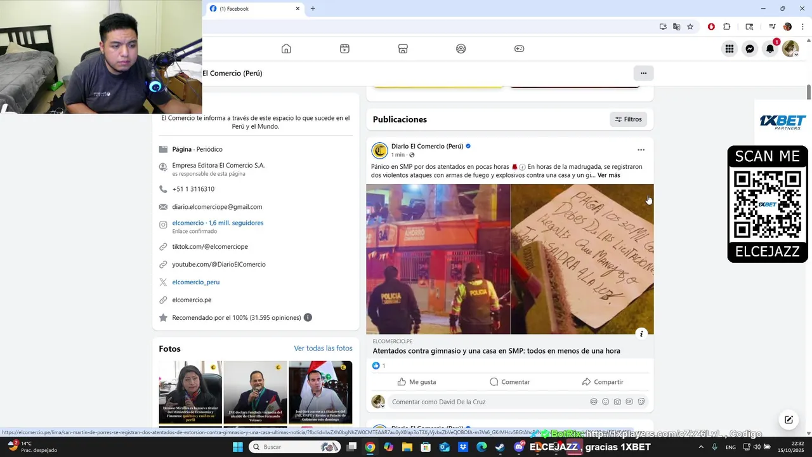
Task: Open the like reactions count on the post
Action: click(x=379, y=366)
